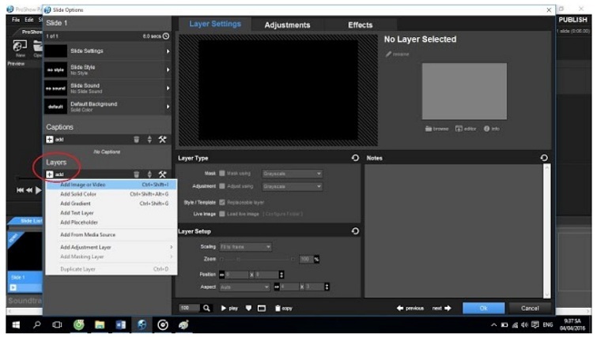Switch to the Adjustments tab

287,25
